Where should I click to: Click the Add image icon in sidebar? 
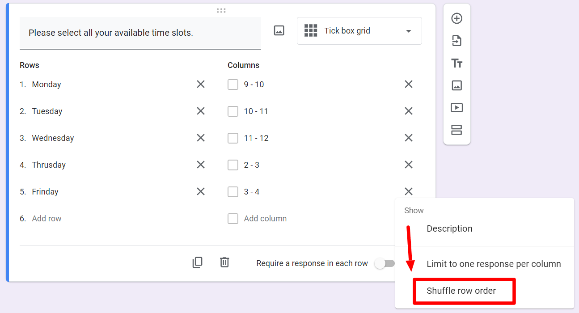pyautogui.click(x=456, y=85)
